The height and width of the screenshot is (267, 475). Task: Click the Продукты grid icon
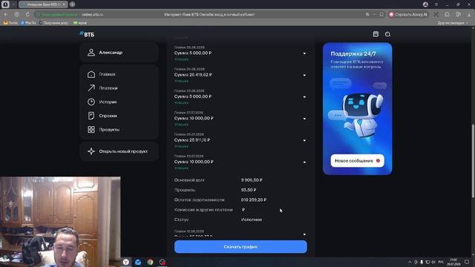(x=91, y=129)
